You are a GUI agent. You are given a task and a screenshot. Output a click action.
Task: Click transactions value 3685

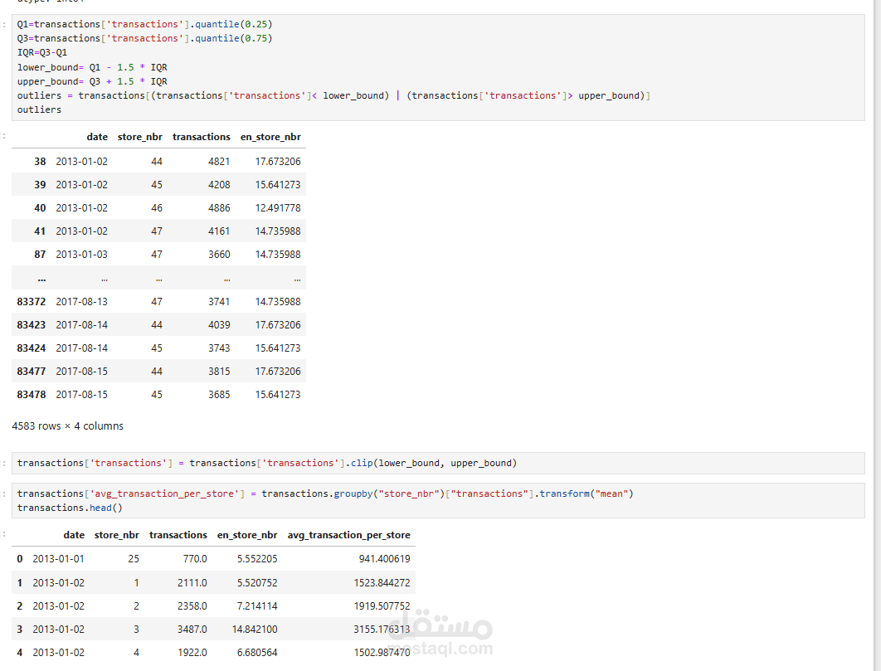click(x=219, y=395)
